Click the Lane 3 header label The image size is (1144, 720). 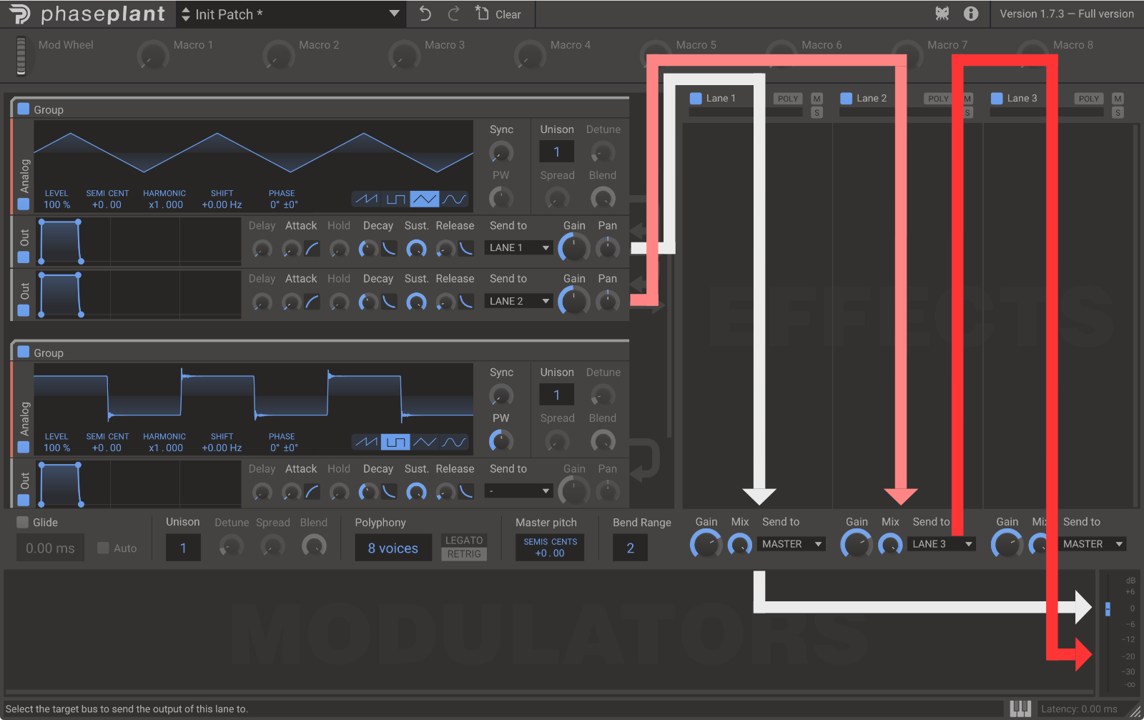[1022, 99]
